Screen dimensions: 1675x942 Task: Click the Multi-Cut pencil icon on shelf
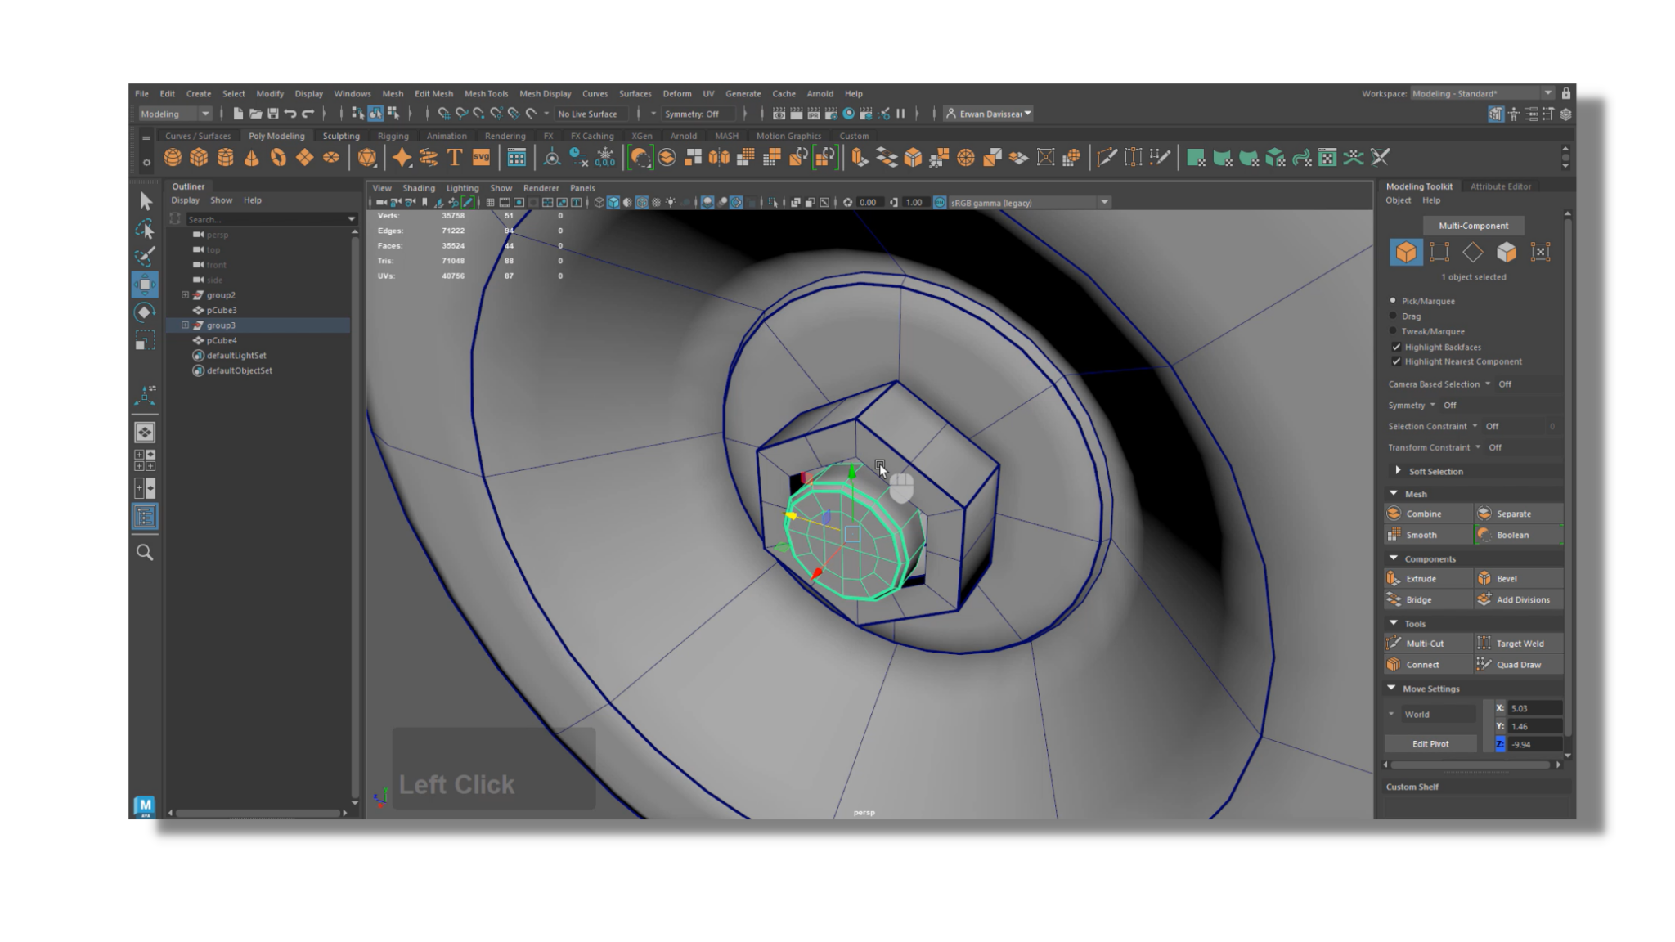pos(1107,158)
